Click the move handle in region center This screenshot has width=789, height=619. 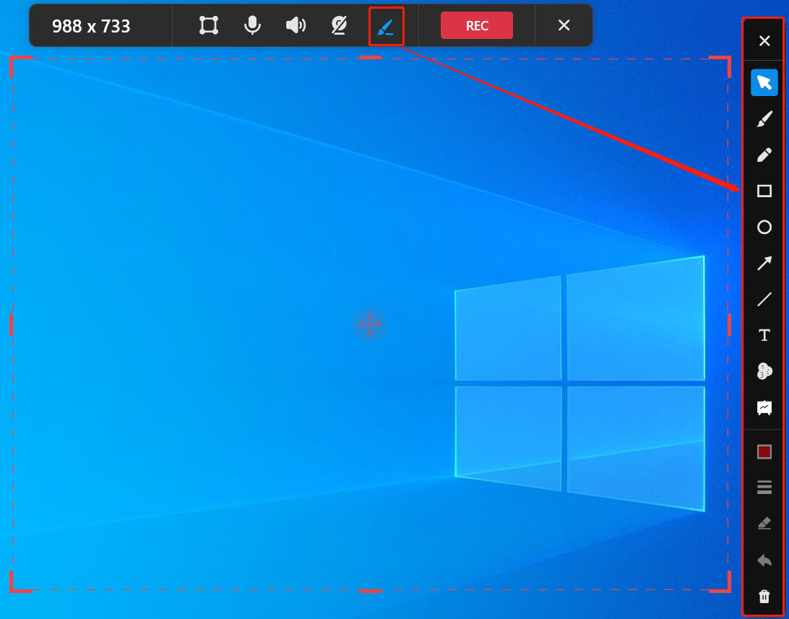pos(369,324)
